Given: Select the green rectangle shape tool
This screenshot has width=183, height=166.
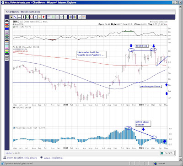Looking at the screenshot, I should pos(27,17).
